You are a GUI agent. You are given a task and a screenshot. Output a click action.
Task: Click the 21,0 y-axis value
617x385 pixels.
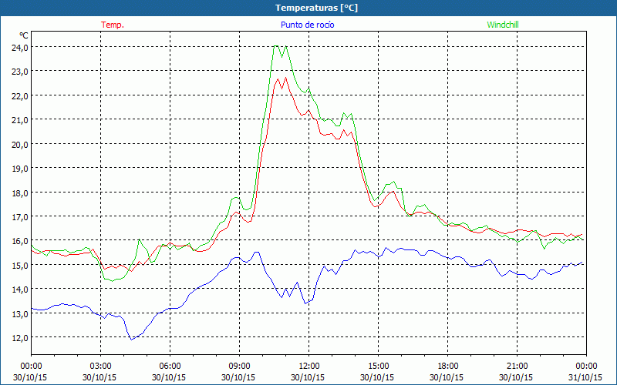coord(21,120)
